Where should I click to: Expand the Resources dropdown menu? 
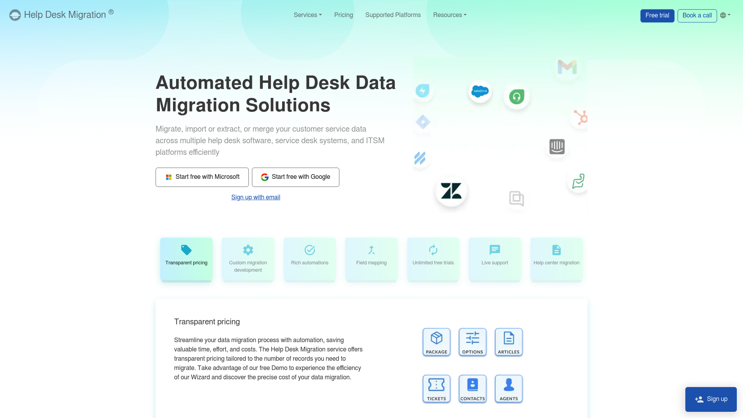click(x=450, y=15)
